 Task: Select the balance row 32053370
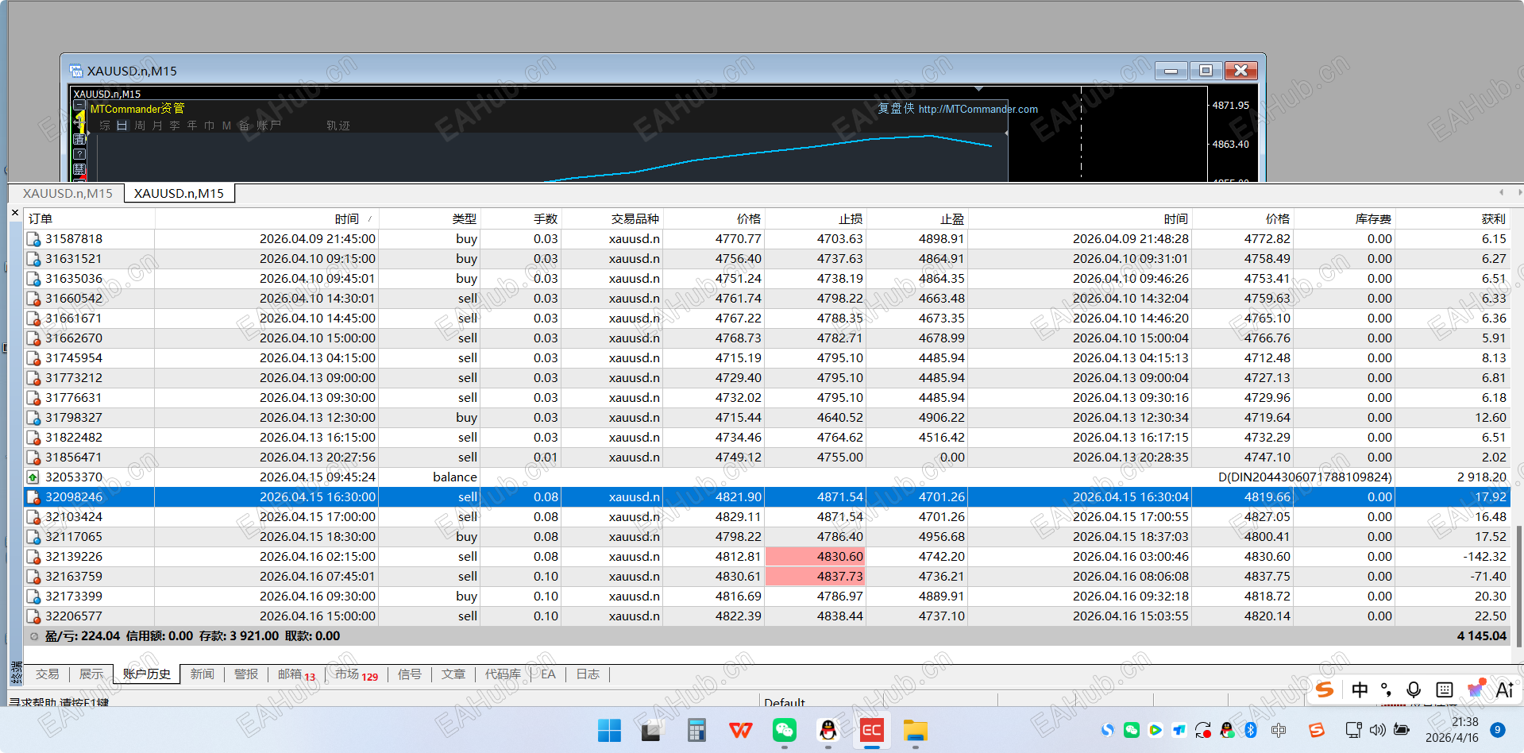point(766,477)
